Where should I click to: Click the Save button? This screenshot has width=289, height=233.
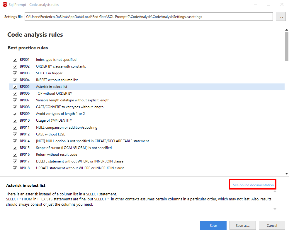[x=213, y=225]
